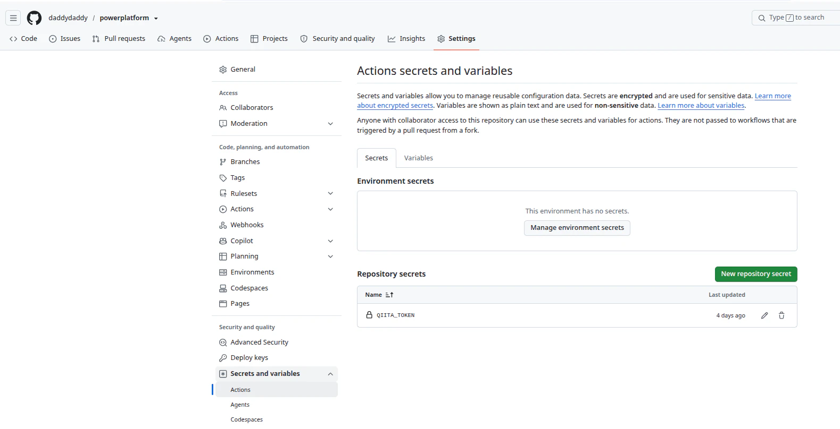This screenshot has height=429, width=840.
Task: Click the Copilot icon in the sidebar
Action: pos(223,241)
